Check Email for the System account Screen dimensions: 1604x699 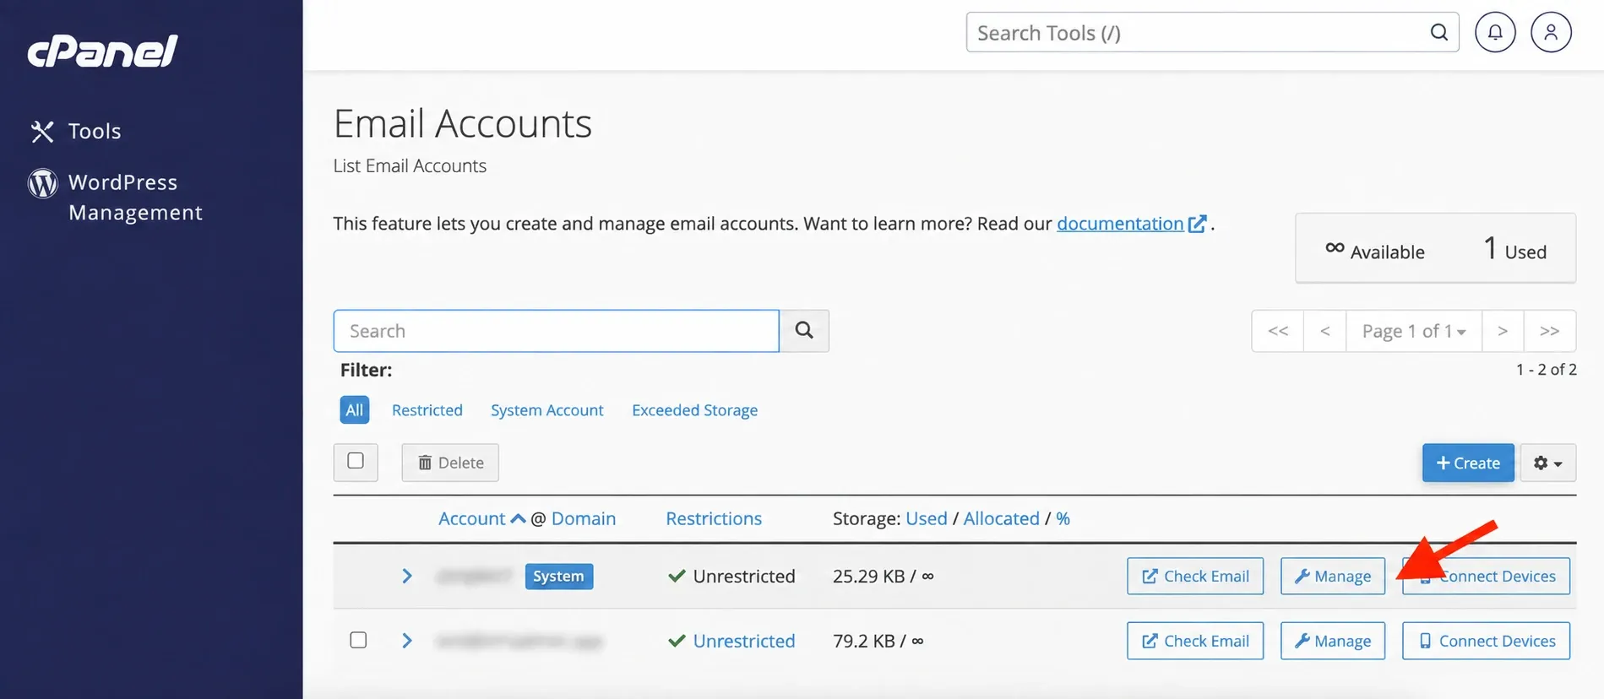point(1195,576)
